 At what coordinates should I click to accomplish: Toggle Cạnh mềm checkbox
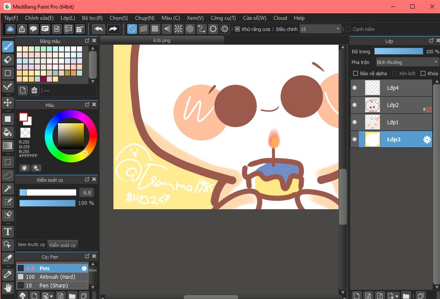348,29
